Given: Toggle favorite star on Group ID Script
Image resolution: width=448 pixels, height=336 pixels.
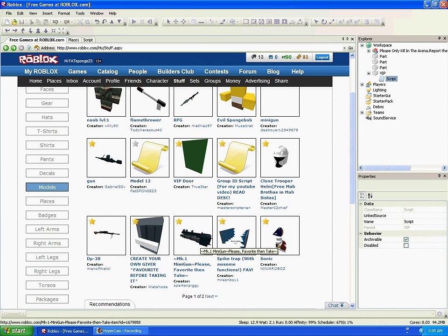Looking at the screenshot, I should [x=222, y=143].
